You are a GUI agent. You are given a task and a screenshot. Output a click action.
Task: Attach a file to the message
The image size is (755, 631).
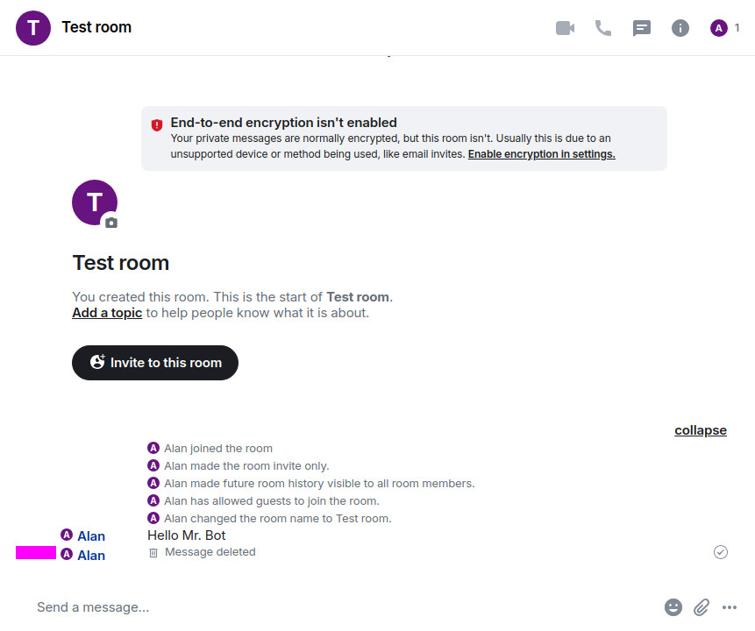702,607
